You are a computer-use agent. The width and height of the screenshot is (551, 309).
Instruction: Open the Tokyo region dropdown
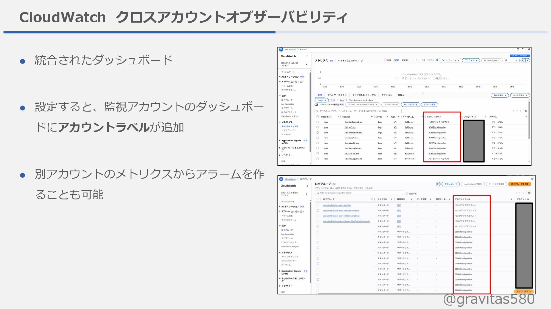coord(321,100)
